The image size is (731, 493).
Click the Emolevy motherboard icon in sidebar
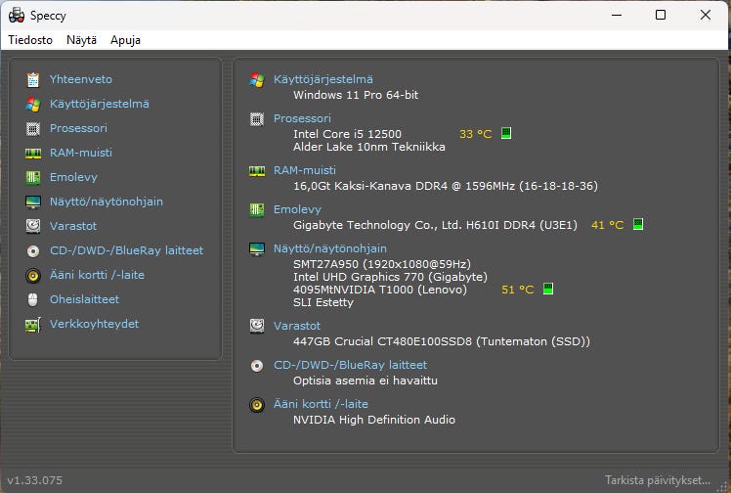pyautogui.click(x=33, y=177)
